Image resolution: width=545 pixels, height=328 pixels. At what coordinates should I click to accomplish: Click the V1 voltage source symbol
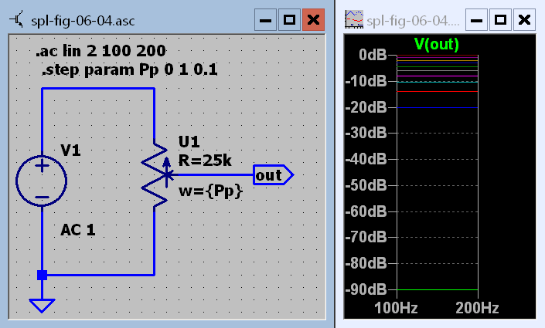pos(42,181)
